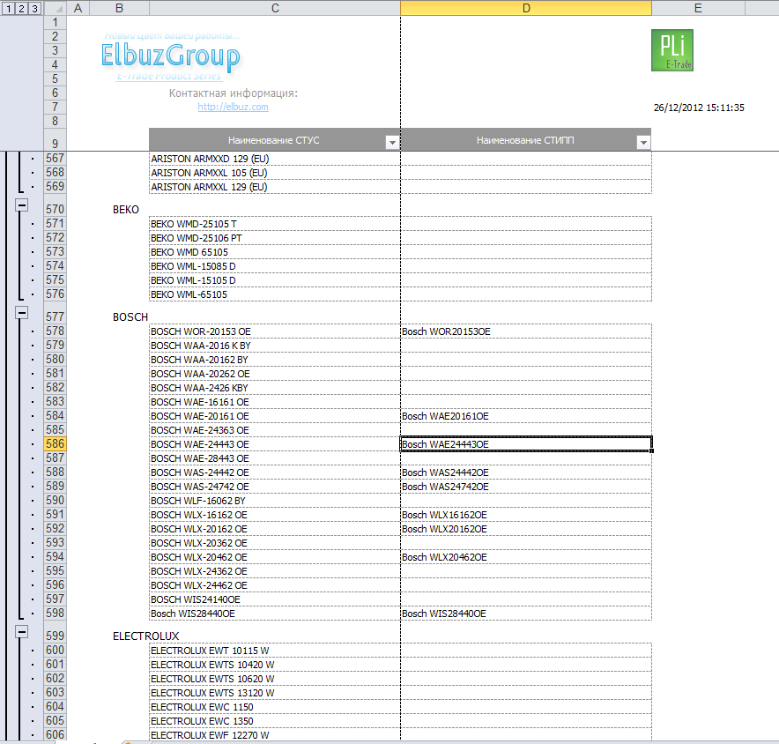Select cell BEKO WML-15085 D
This screenshot has height=744, width=779.
(275, 266)
